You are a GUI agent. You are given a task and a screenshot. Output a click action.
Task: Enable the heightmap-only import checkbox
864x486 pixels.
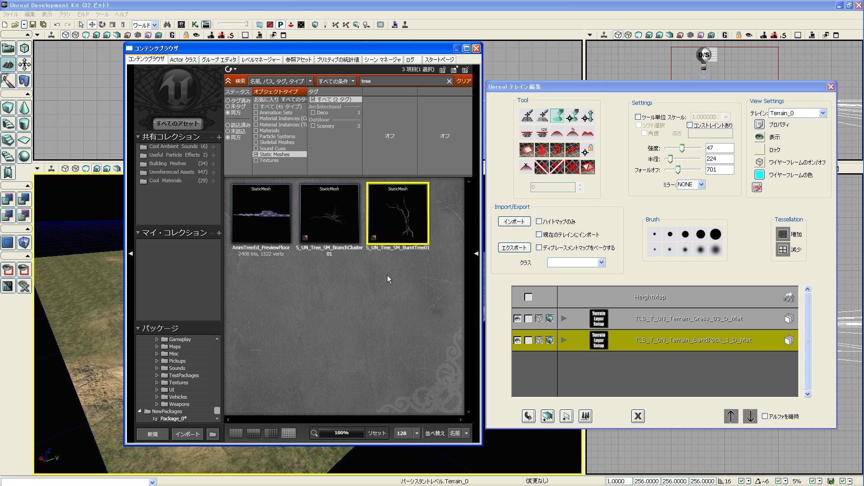tap(539, 221)
